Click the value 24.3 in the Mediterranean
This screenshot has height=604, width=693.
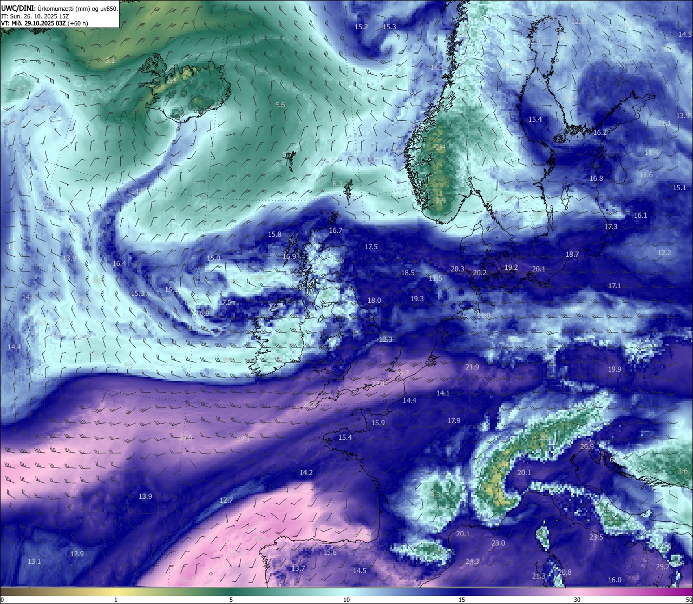point(472,562)
